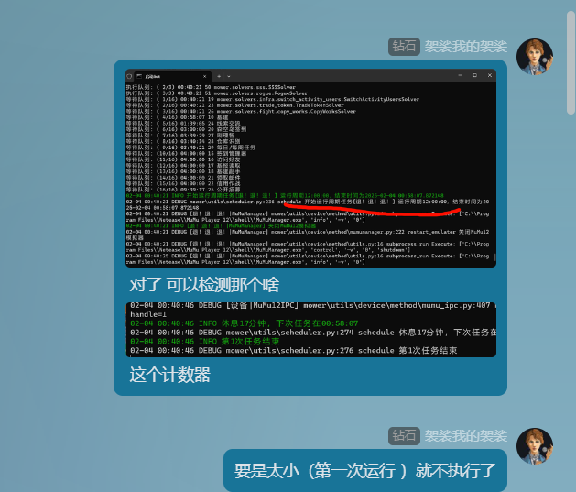This screenshot has width=576, height=492.
Task: Open avatar beside the 要是太小 message
Action: [x=535, y=445]
